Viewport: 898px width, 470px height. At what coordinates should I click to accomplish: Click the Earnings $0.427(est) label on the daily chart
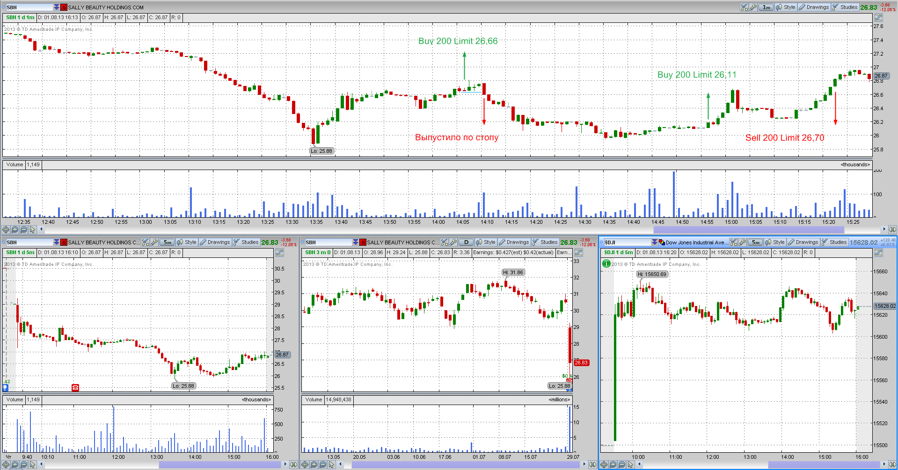[x=513, y=252]
